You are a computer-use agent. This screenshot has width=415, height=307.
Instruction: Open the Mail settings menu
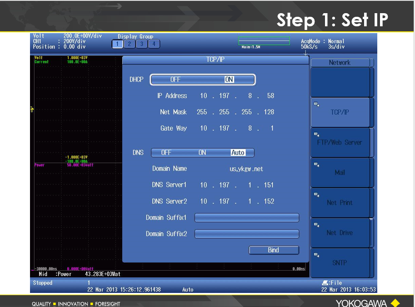[x=340, y=172]
